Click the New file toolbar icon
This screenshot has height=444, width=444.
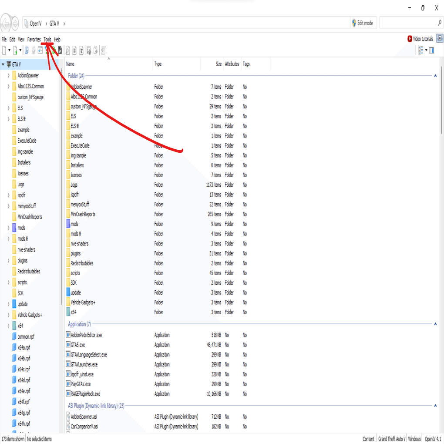point(4,50)
